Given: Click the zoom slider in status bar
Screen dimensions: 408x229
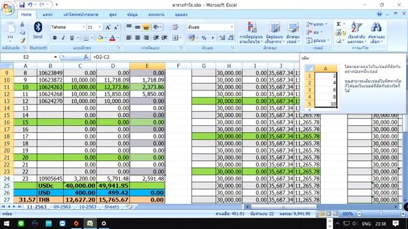Looking at the screenshot, I should (x=381, y=214).
